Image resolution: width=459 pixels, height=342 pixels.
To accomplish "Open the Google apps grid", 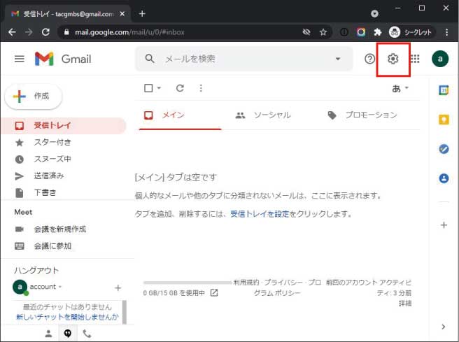I will coord(415,59).
